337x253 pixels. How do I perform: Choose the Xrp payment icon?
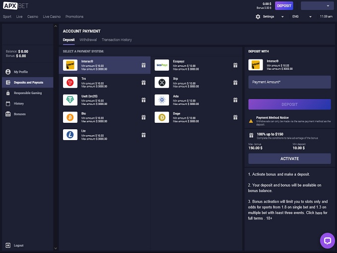[x=162, y=82]
